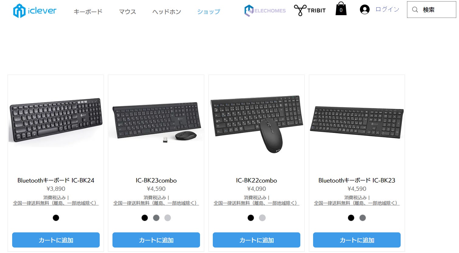459x253 pixels.
Task: Select gray color for IC-BK23combo
Action: [x=156, y=218]
